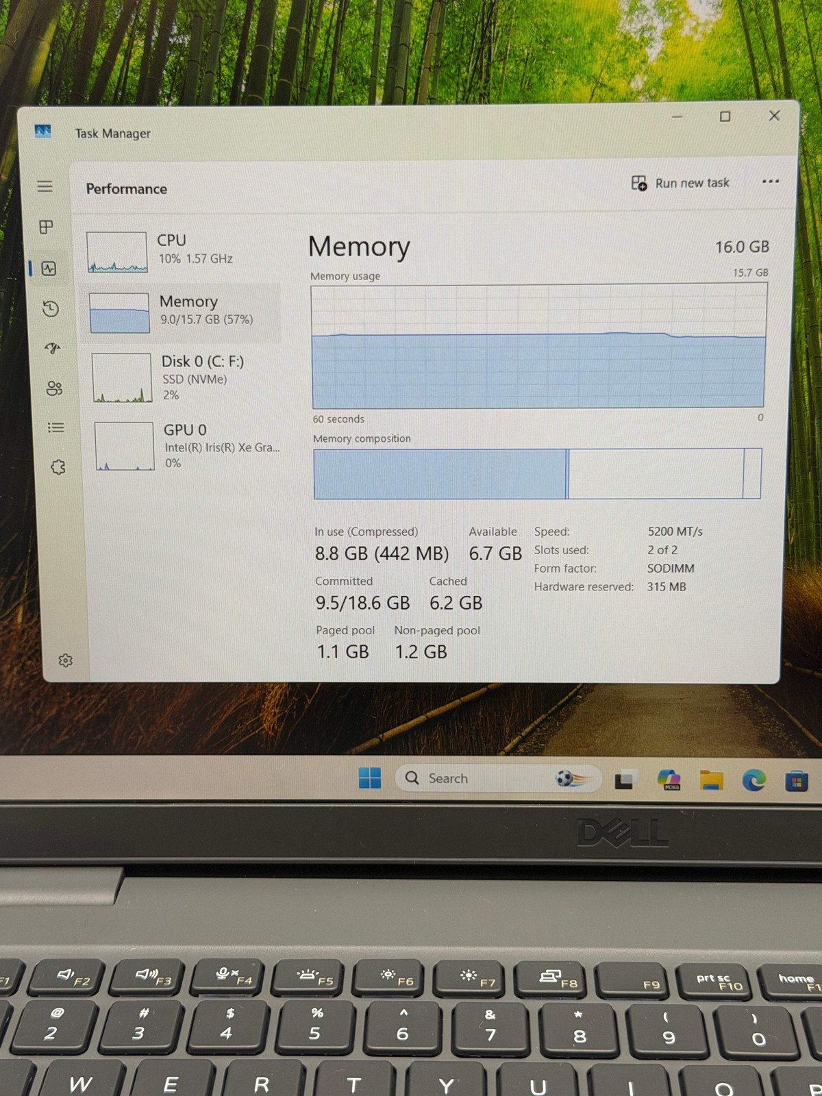Image resolution: width=822 pixels, height=1096 pixels.
Task: Click the Speed value 5200 MT/s
Action: tap(675, 532)
